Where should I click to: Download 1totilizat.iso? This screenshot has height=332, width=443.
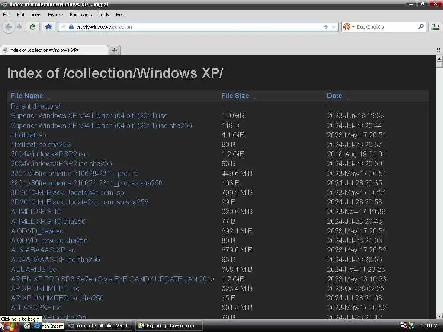click(28, 135)
